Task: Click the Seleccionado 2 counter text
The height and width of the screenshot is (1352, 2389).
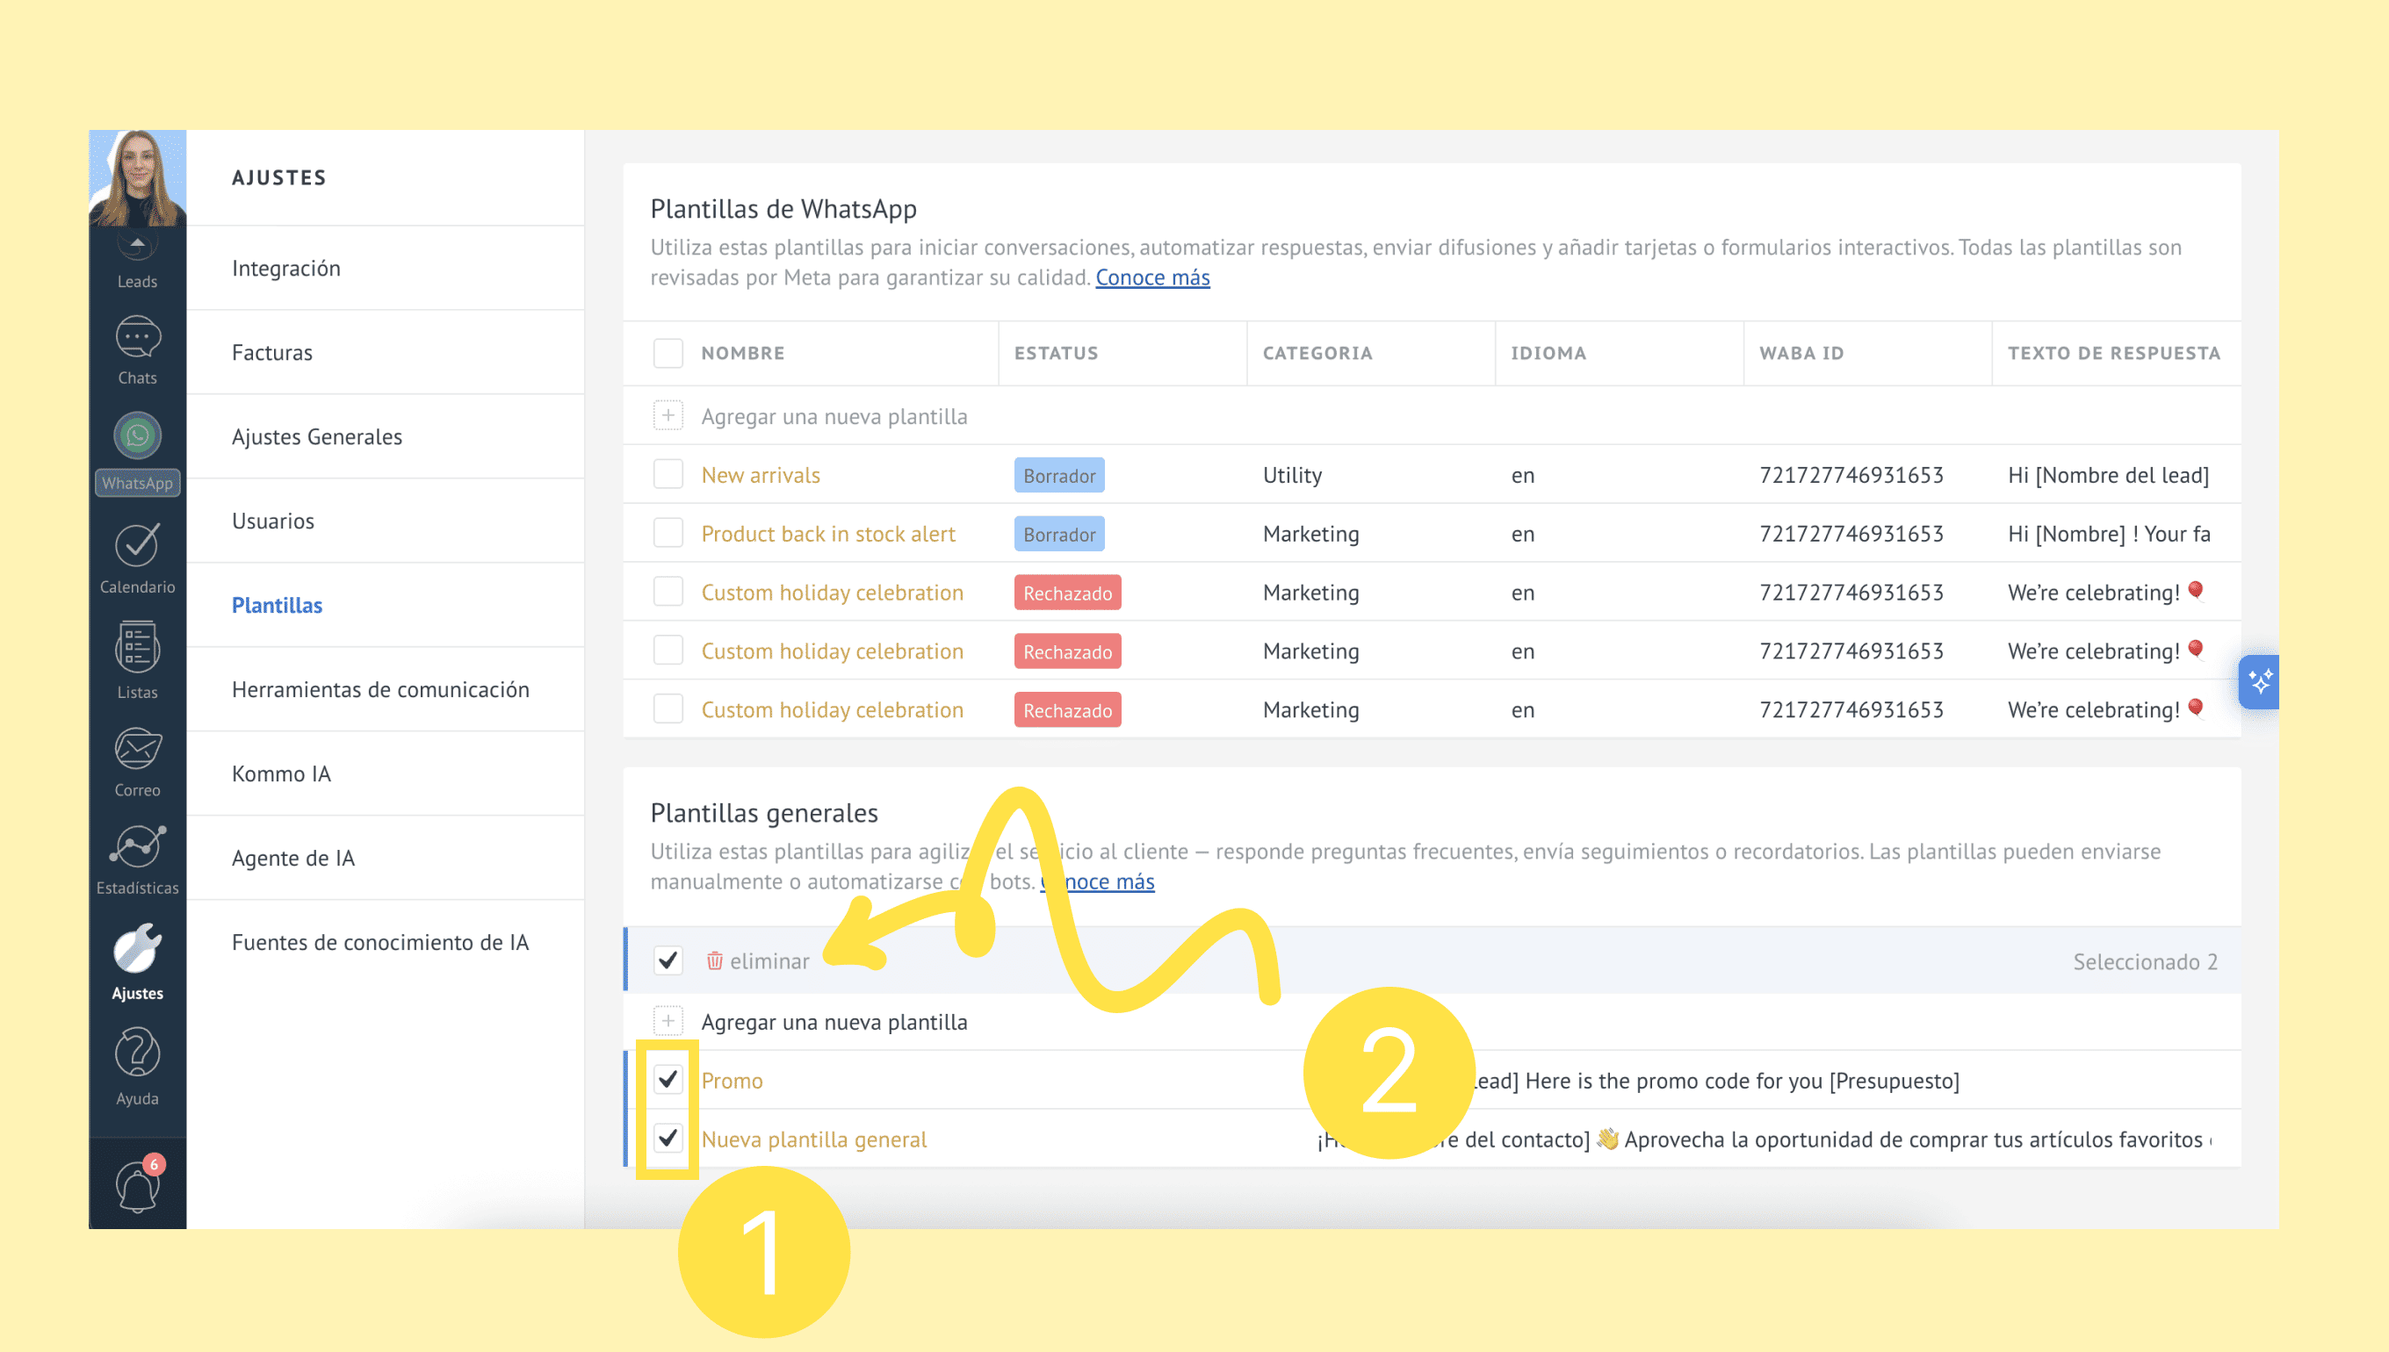Action: [2145, 962]
